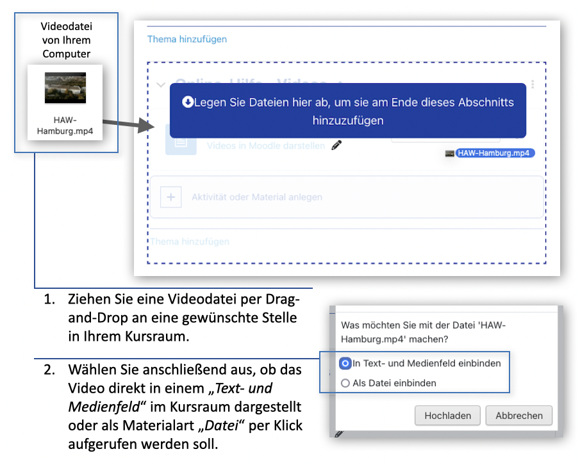This screenshot has height=465, width=580.
Task: Click the top Thema hinzufügen link
Action: pyautogui.click(x=187, y=39)
